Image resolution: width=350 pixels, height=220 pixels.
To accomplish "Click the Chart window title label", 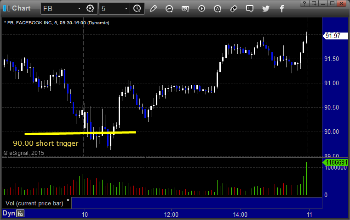I will coord(21,8).
